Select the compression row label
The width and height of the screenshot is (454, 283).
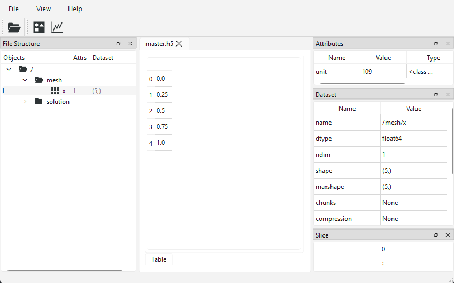click(x=347, y=219)
